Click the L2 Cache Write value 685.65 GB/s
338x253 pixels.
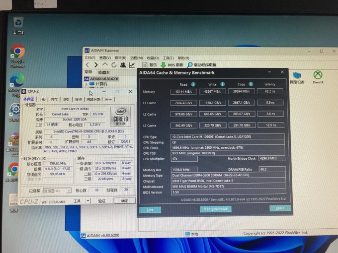coord(213,114)
